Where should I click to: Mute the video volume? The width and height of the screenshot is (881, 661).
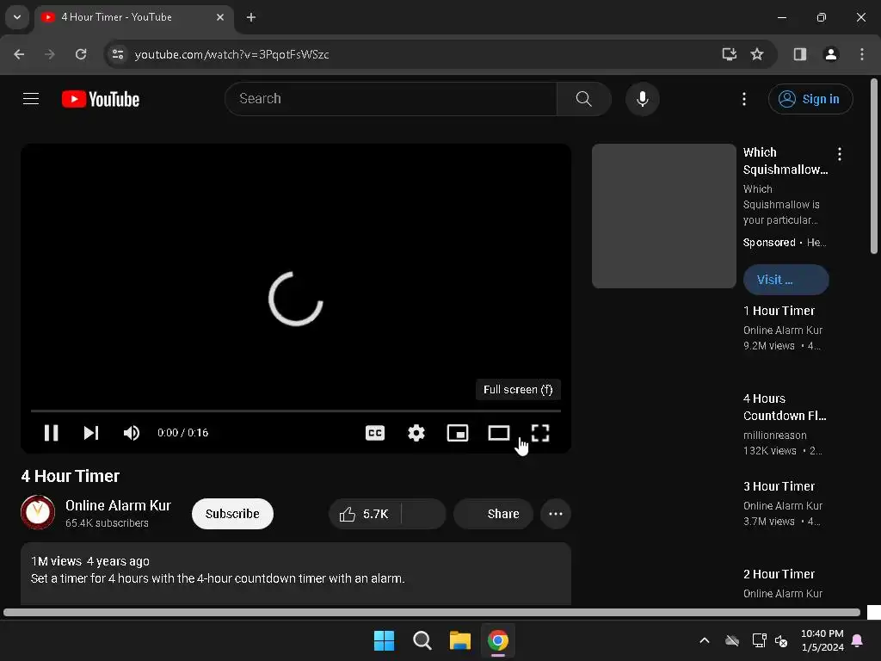[131, 433]
